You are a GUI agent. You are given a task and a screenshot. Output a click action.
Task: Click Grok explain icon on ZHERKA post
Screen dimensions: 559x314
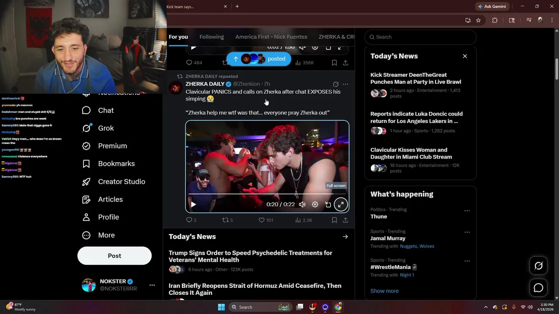[335, 84]
